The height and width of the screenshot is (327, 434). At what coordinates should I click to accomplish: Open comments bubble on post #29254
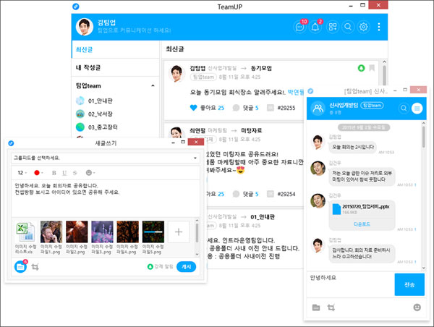236,194
